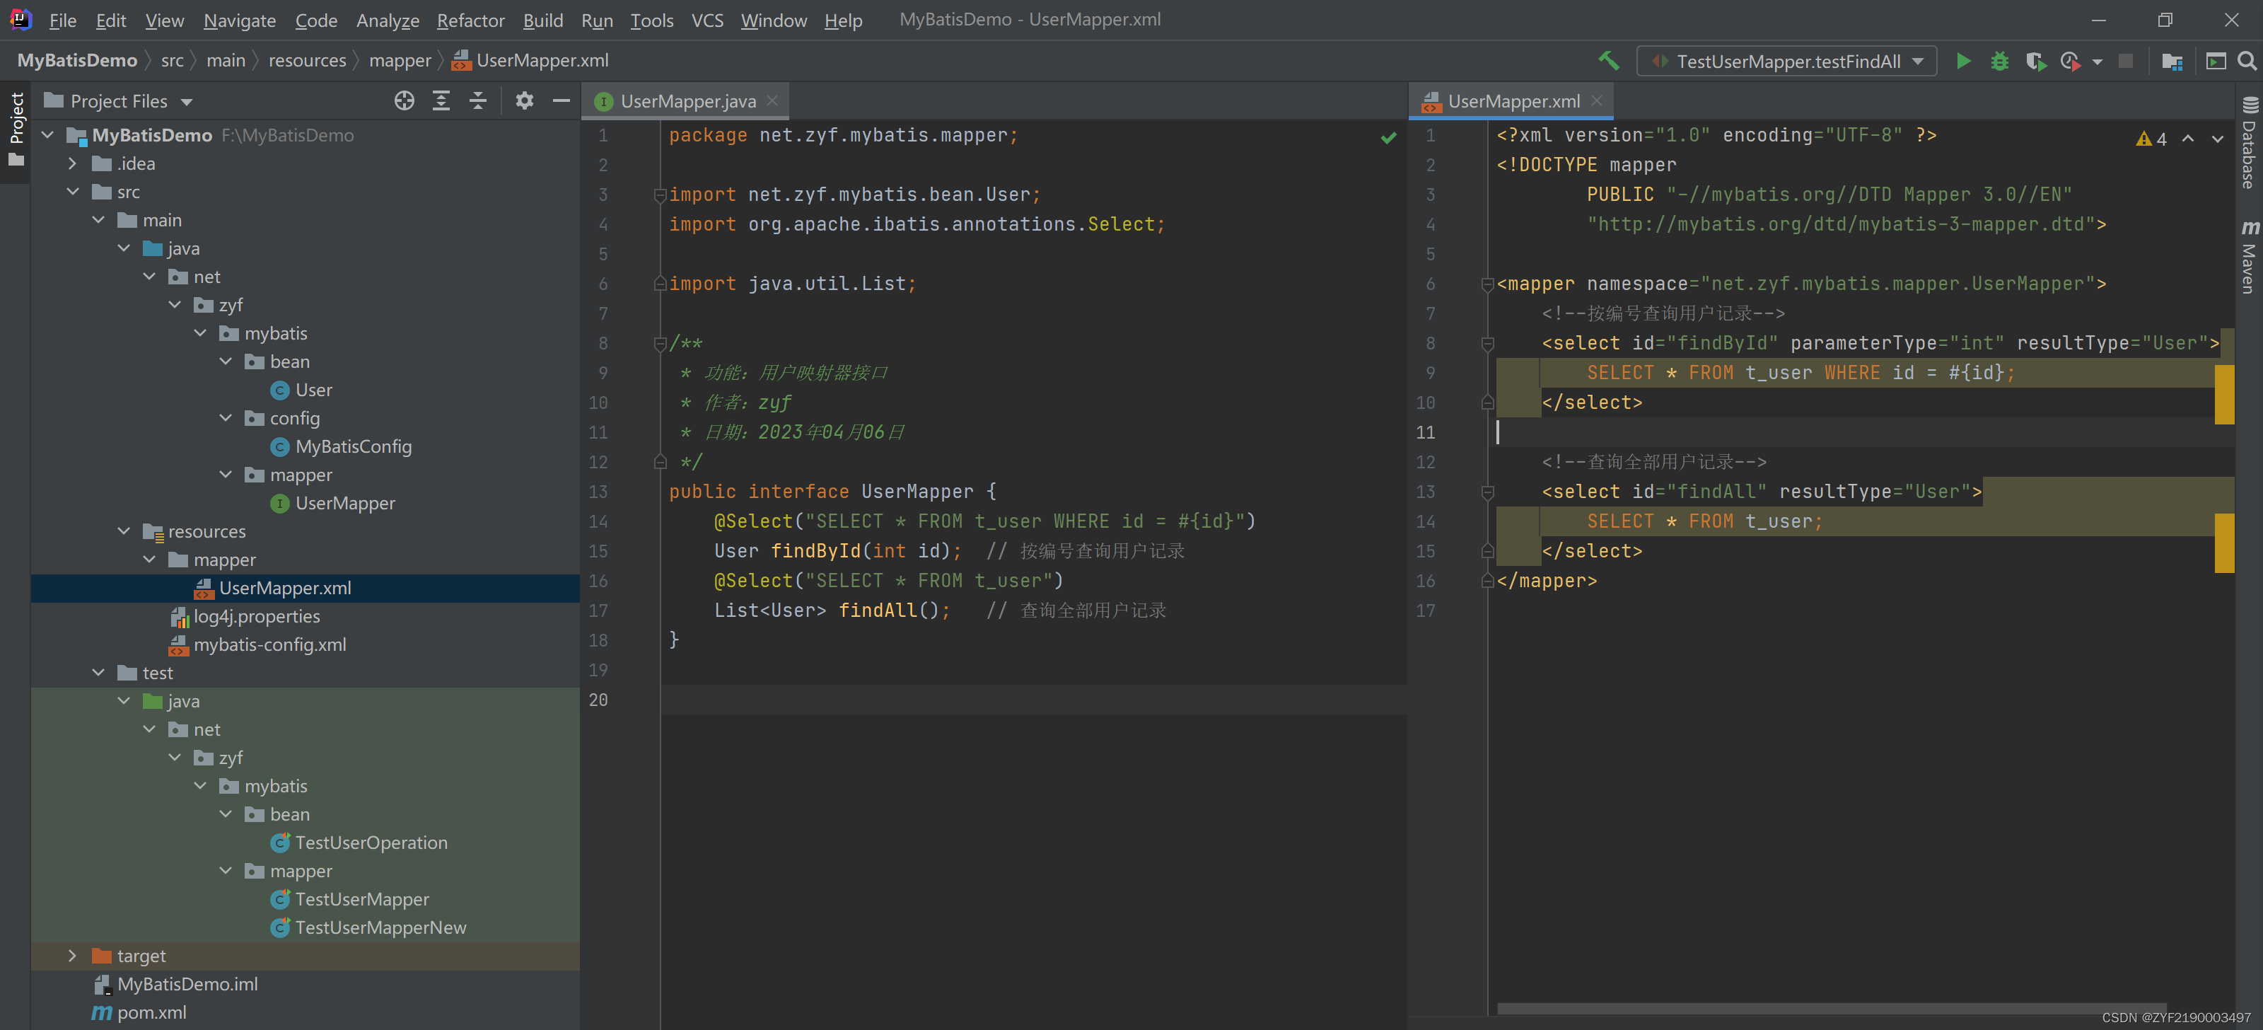The height and width of the screenshot is (1030, 2263).
Task: Open the Refactor menu
Action: coord(470,21)
